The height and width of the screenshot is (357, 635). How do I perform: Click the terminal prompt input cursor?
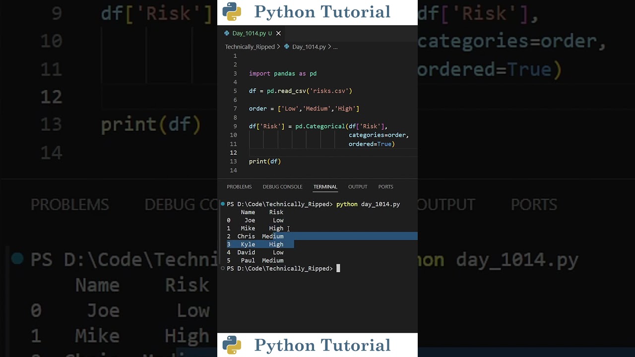pos(338,268)
